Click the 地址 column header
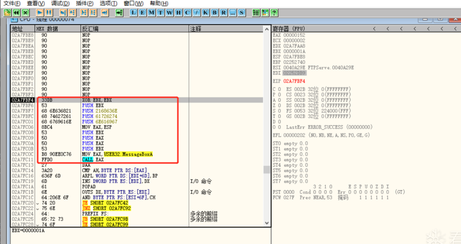Screen dimensions: 461x244 (x=23, y=29)
